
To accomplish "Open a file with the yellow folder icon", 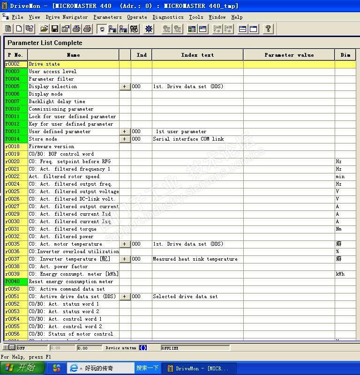I will click(x=44, y=29).
